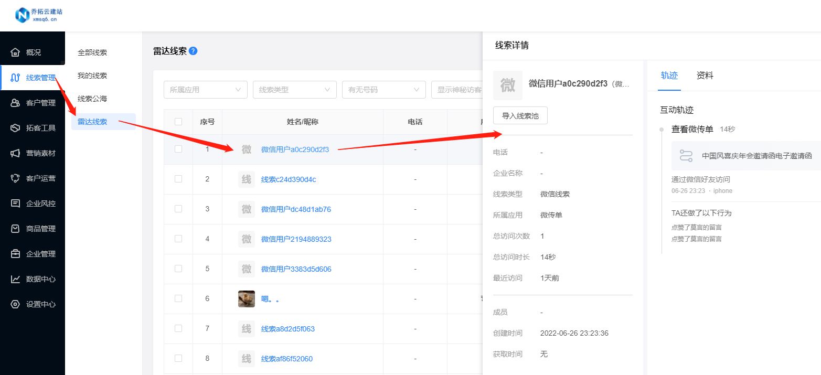Screen dimensions: 821x375
Task: Click the 中国风喜庆年会邀请函电子邀请函 card
Action: [x=746, y=156]
